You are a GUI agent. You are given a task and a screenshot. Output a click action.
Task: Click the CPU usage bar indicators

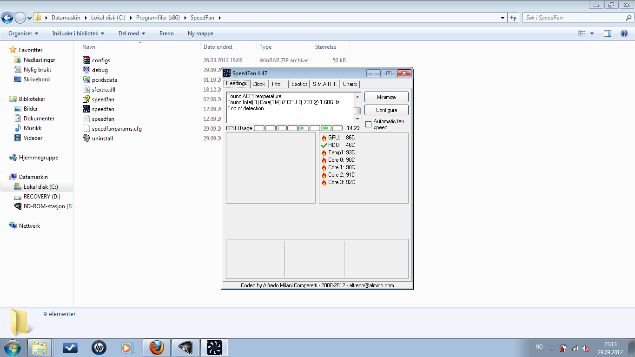(x=298, y=128)
